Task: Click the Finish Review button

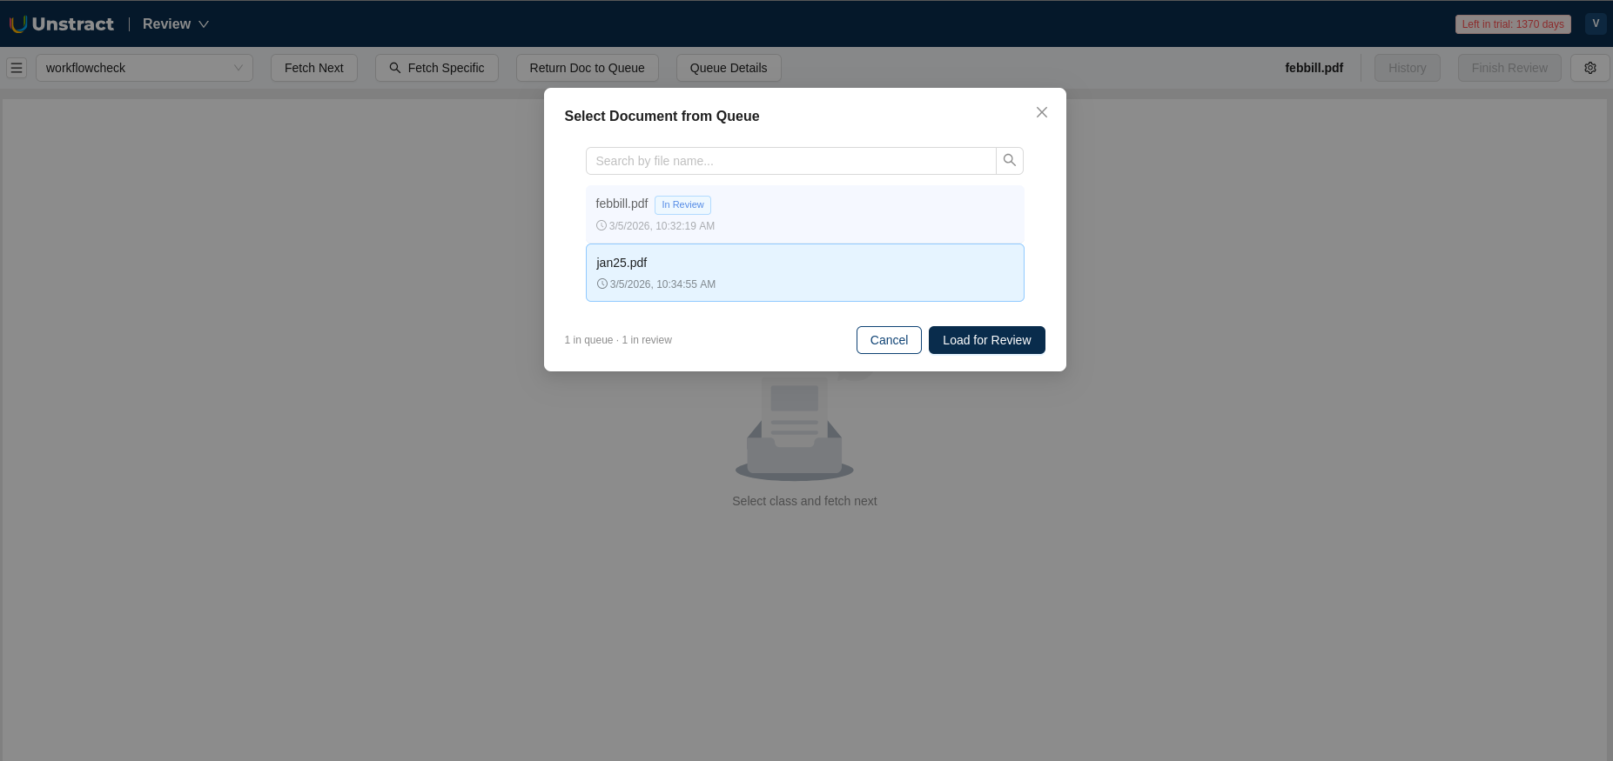Action: click(1509, 68)
